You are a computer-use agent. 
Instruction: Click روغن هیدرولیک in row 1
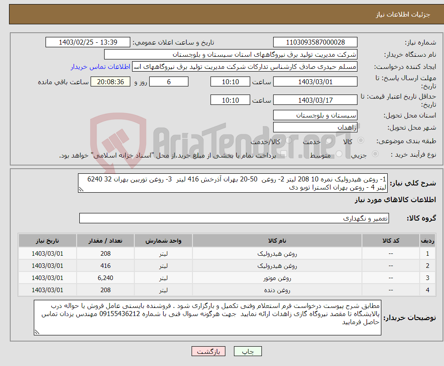pyautogui.click(x=277, y=254)
